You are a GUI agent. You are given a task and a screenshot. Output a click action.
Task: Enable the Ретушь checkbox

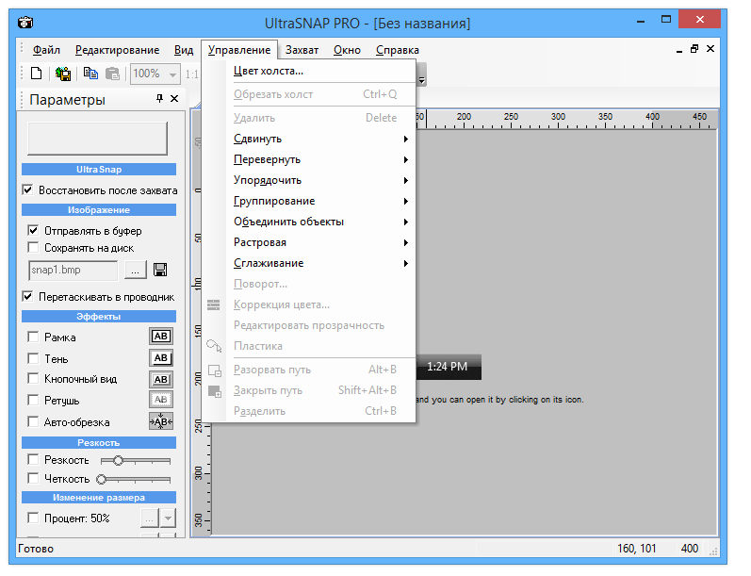click(x=33, y=400)
